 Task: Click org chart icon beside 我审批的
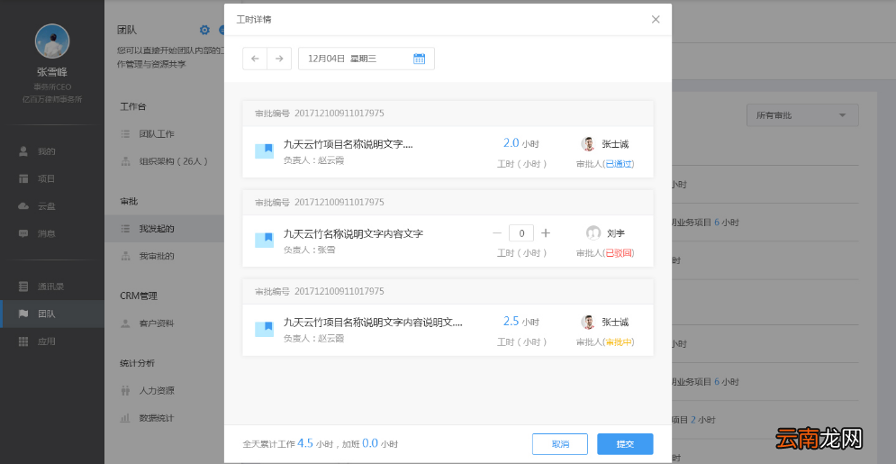(126, 256)
